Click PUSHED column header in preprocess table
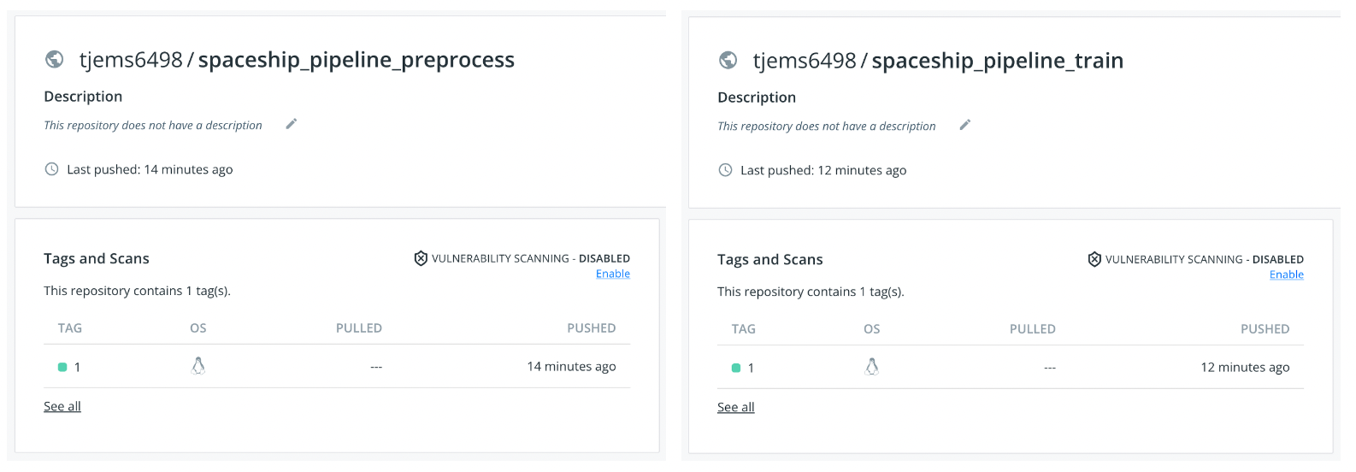 pyautogui.click(x=592, y=327)
